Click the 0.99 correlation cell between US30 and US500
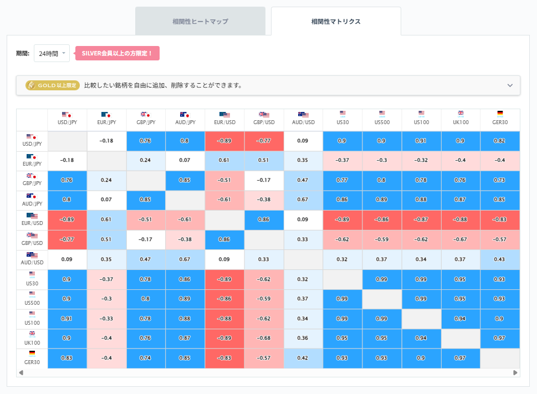 point(382,279)
